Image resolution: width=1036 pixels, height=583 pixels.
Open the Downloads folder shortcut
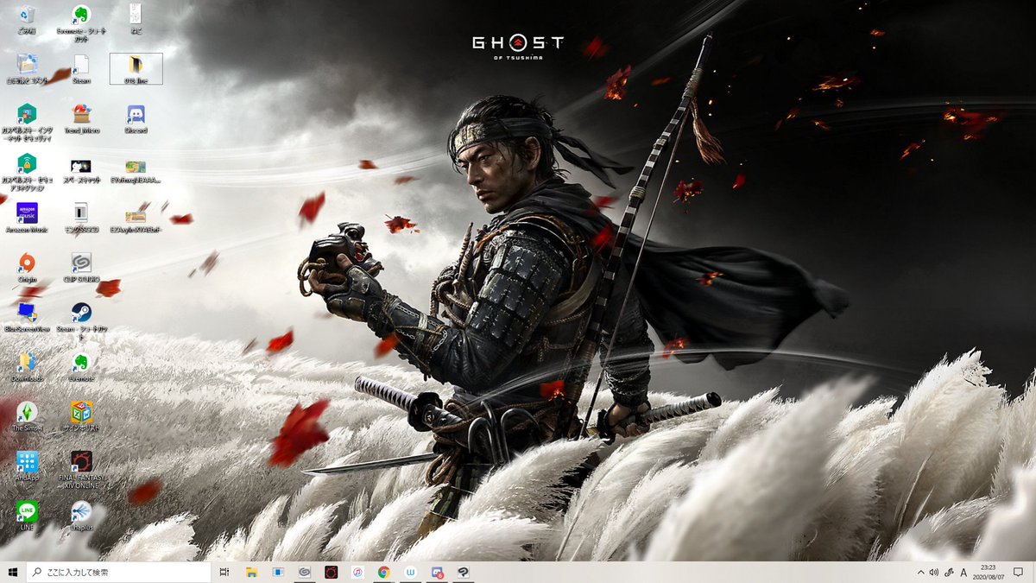pyautogui.click(x=27, y=366)
